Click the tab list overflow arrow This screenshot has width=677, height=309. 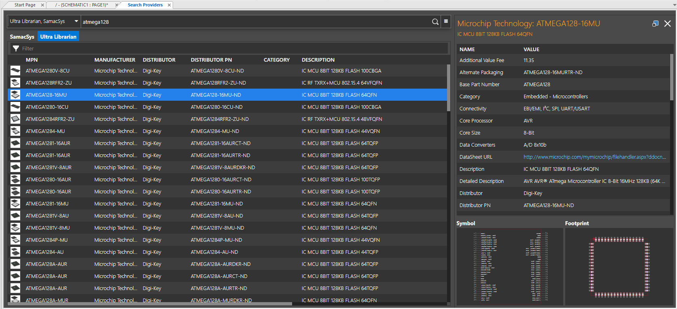674,5
